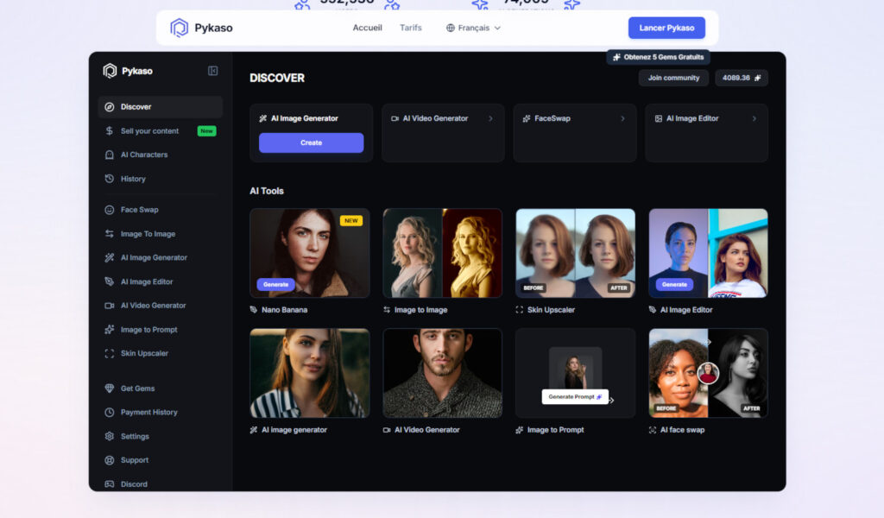Click the Image to Prompt sparkle icon in the sidebar

110,330
